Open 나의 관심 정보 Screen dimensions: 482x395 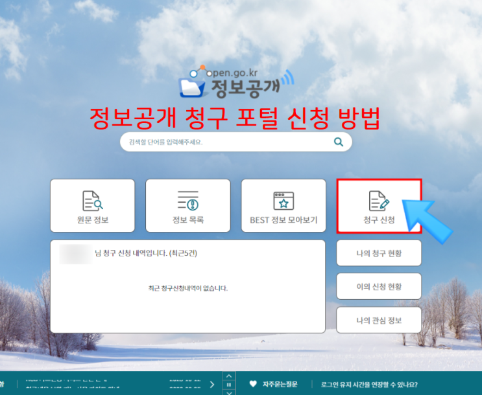pyautogui.click(x=379, y=320)
